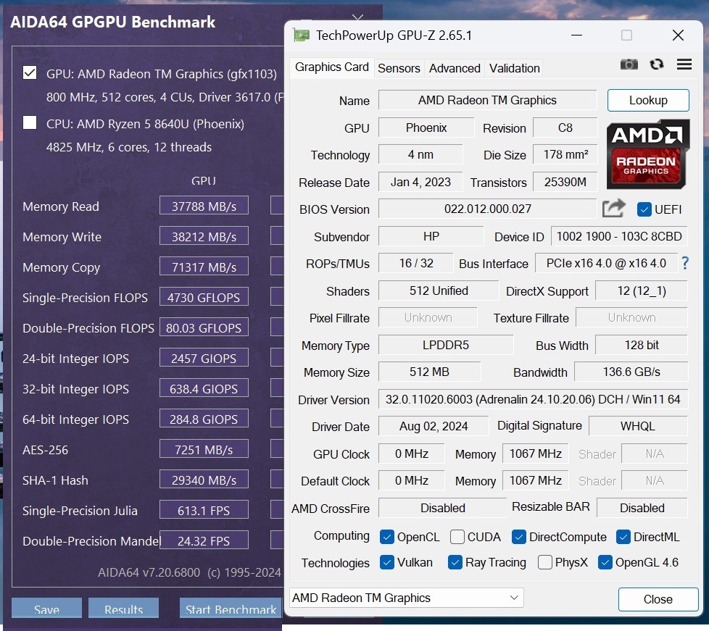Screen dimensions: 709x631
Task: Toggle the Ray Tracing checkbox
Action: 455,562
